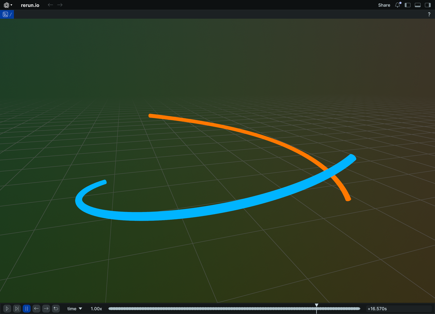435x314 pixels.
Task: Select the 3D view root tab
Action: pos(7,14)
